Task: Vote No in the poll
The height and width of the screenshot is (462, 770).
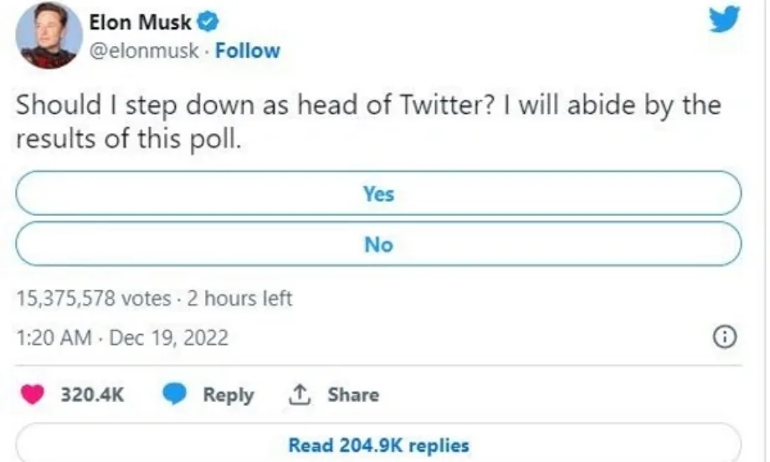Action: [x=378, y=244]
